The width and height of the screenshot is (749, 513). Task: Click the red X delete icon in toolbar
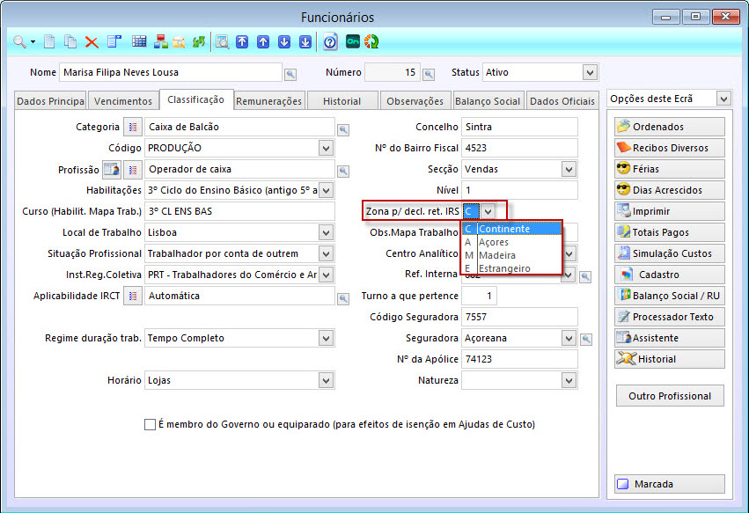(x=91, y=41)
